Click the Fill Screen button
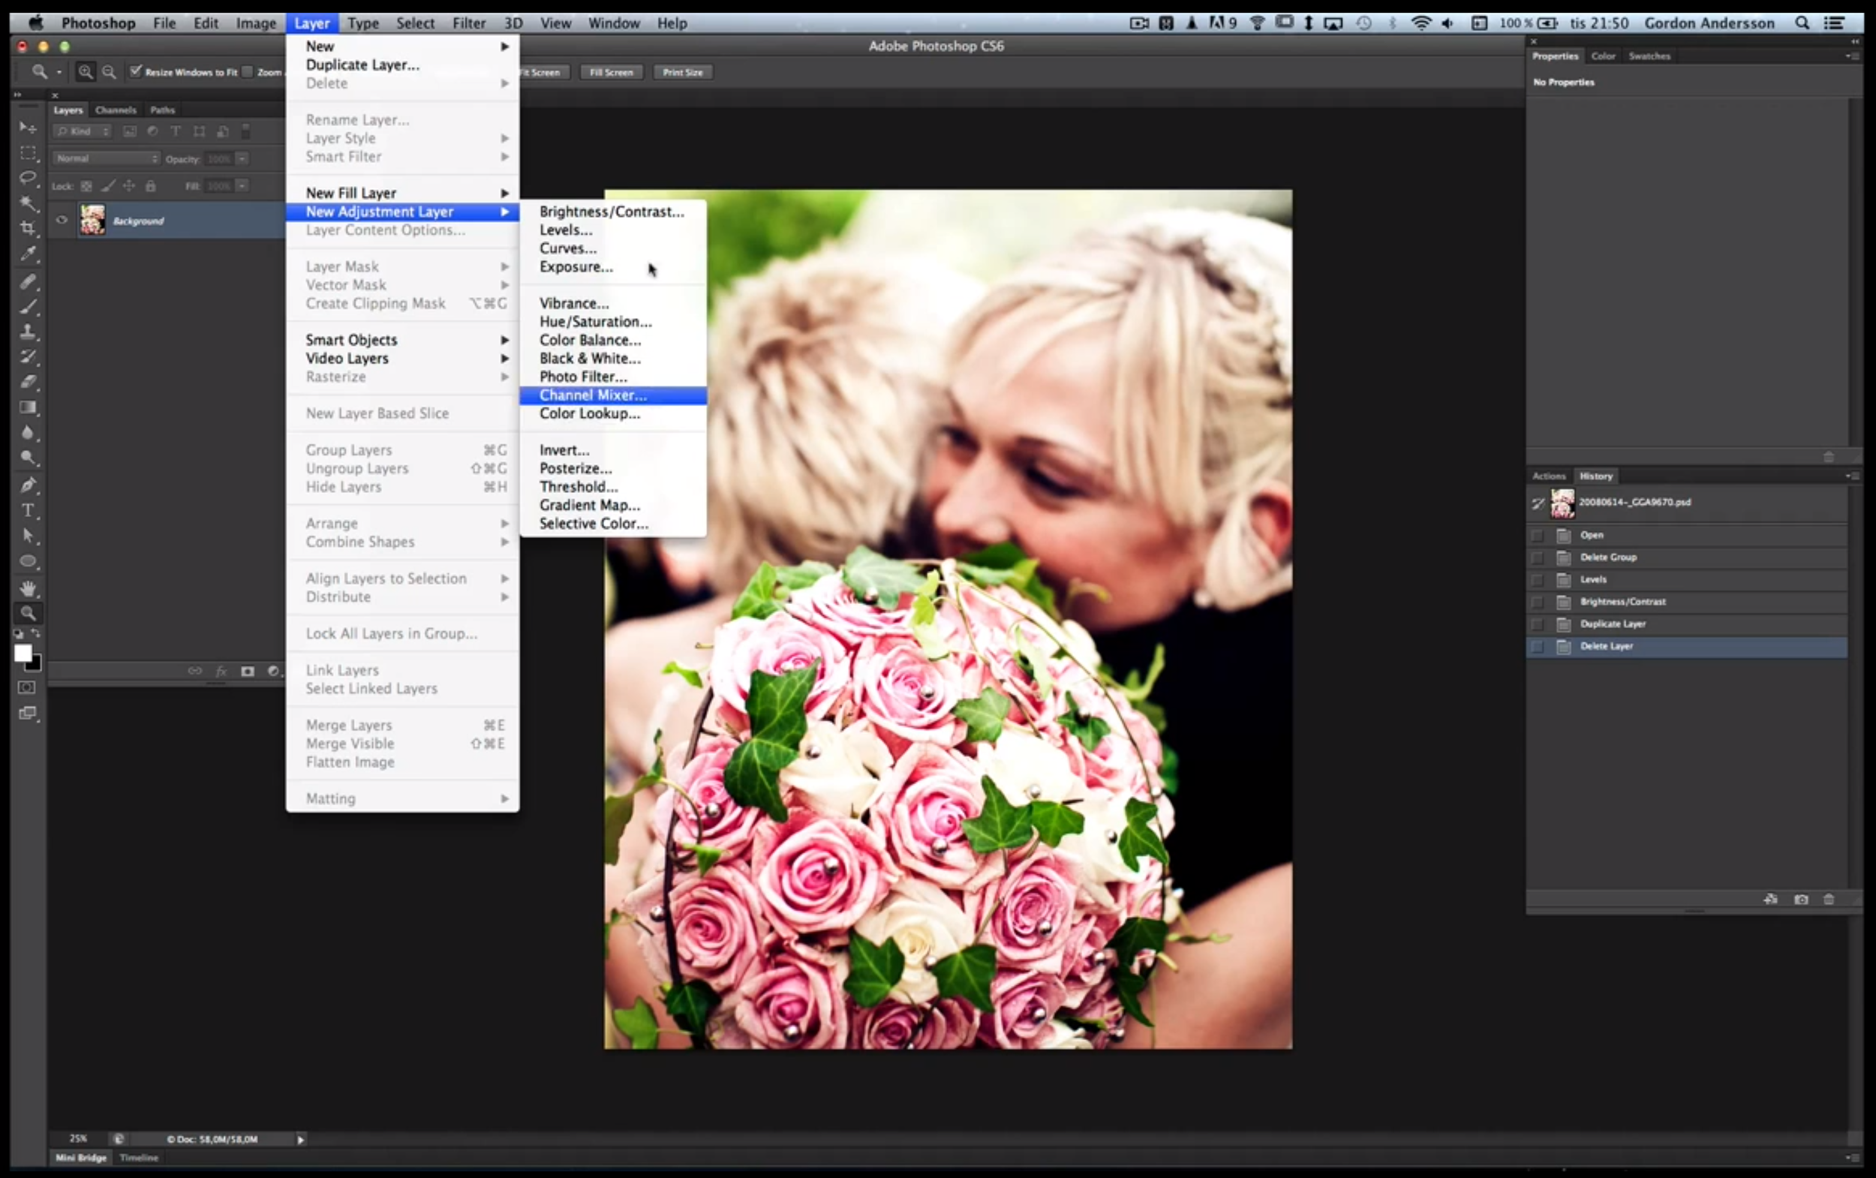This screenshot has width=1876, height=1178. (611, 72)
